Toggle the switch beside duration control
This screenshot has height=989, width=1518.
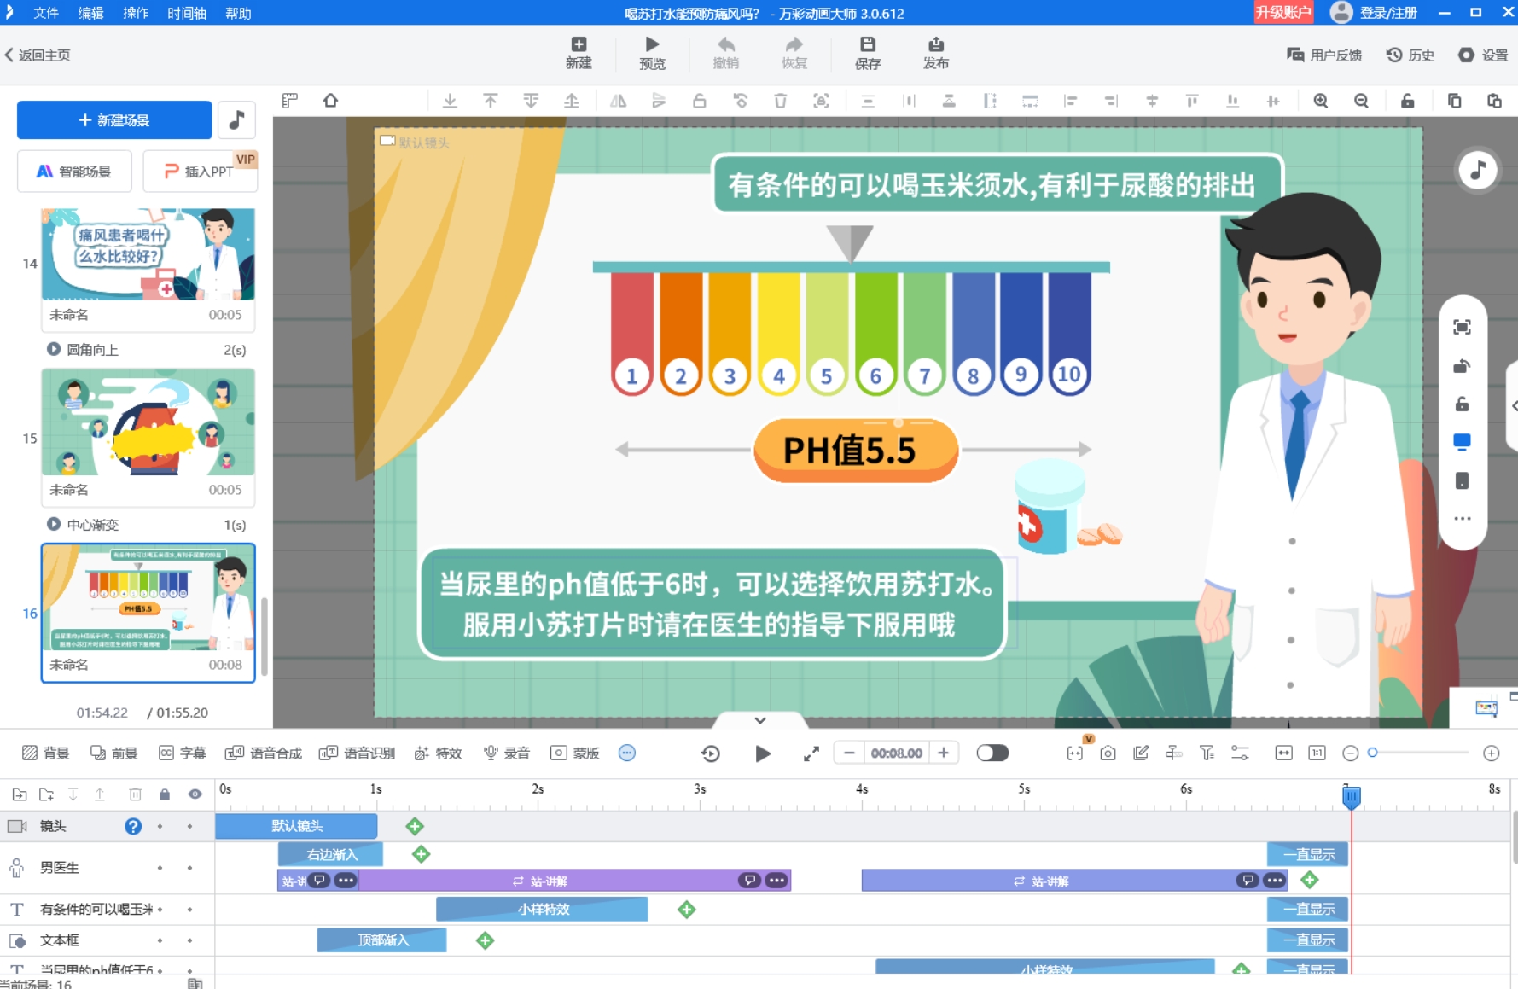(992, 753)
